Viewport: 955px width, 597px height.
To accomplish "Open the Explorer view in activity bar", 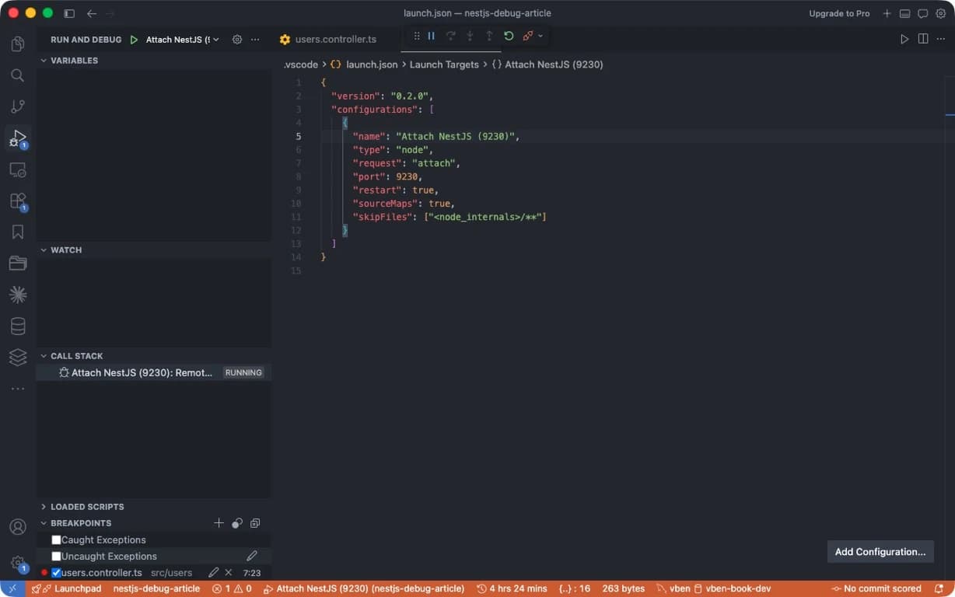I will pyautogui.click(x=18, y=44).
